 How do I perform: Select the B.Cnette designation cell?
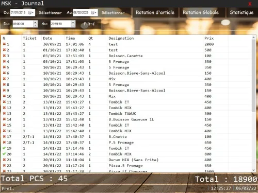pyautogui.click(x=118, y=137)
